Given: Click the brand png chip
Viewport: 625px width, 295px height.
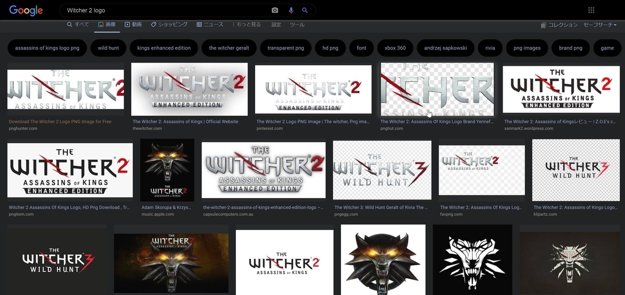Looking at the screenshot, I should (x=571, y=48).
